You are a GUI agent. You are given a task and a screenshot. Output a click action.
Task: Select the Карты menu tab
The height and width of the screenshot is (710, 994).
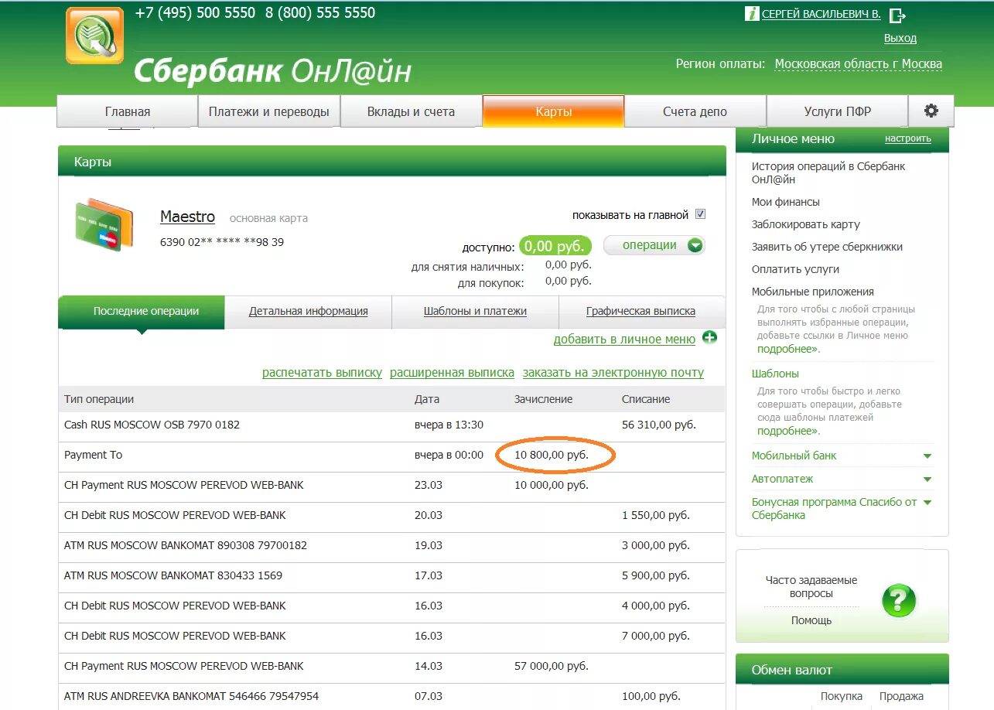tap(553, 111)
